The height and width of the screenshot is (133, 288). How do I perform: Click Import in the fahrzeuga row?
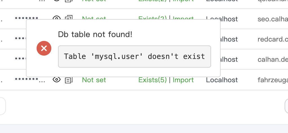tap(183, 80)
